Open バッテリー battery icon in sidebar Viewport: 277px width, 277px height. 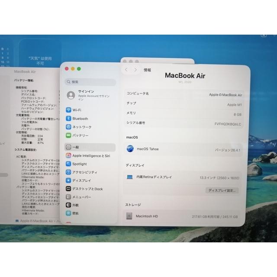[x=68, y=135]
